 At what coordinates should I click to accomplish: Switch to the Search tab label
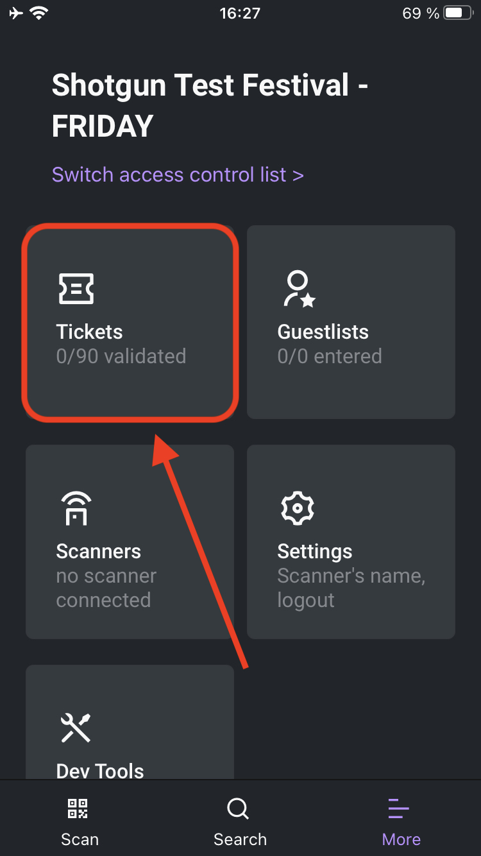240,839
